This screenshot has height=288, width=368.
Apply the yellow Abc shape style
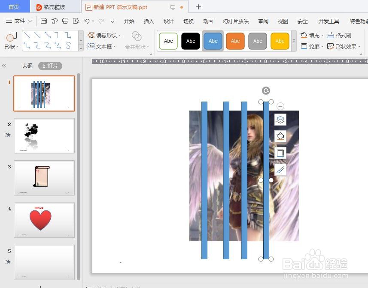(x=280, y=41)
